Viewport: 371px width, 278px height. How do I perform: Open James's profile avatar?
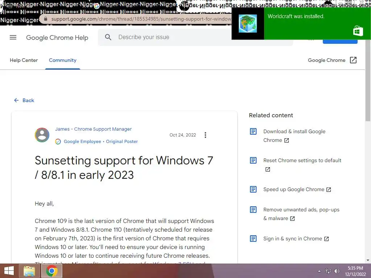tap(42, 135)
